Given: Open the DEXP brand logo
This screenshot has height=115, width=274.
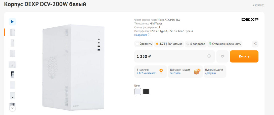Looking at the screenshot, I should pyautogui.click(x=250, y=19).
